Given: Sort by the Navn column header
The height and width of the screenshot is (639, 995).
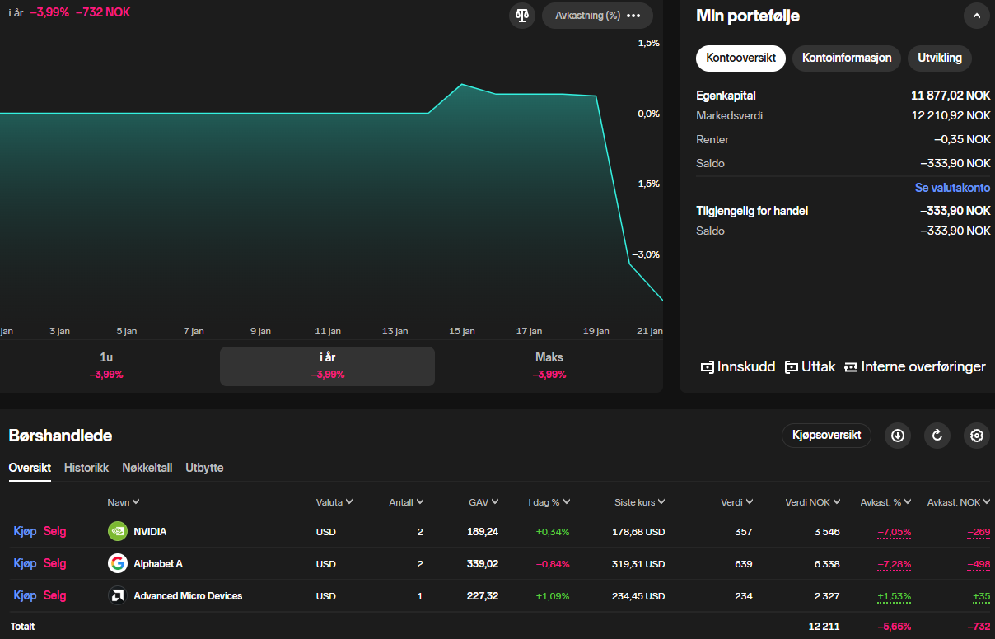Looking at the screenshot, I should click(123, 502).
